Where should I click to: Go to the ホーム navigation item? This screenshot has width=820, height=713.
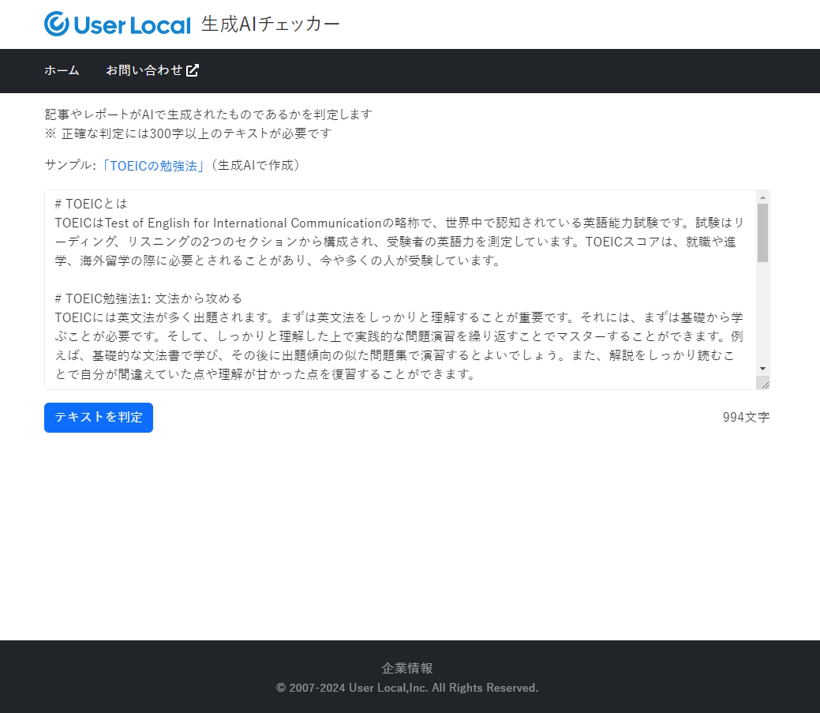(62, 70)
